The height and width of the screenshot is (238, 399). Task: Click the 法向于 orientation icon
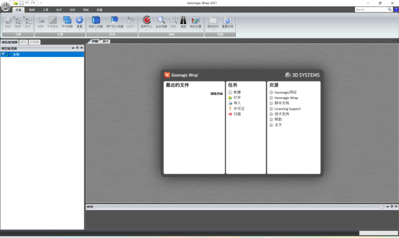[x=130, y=20]
